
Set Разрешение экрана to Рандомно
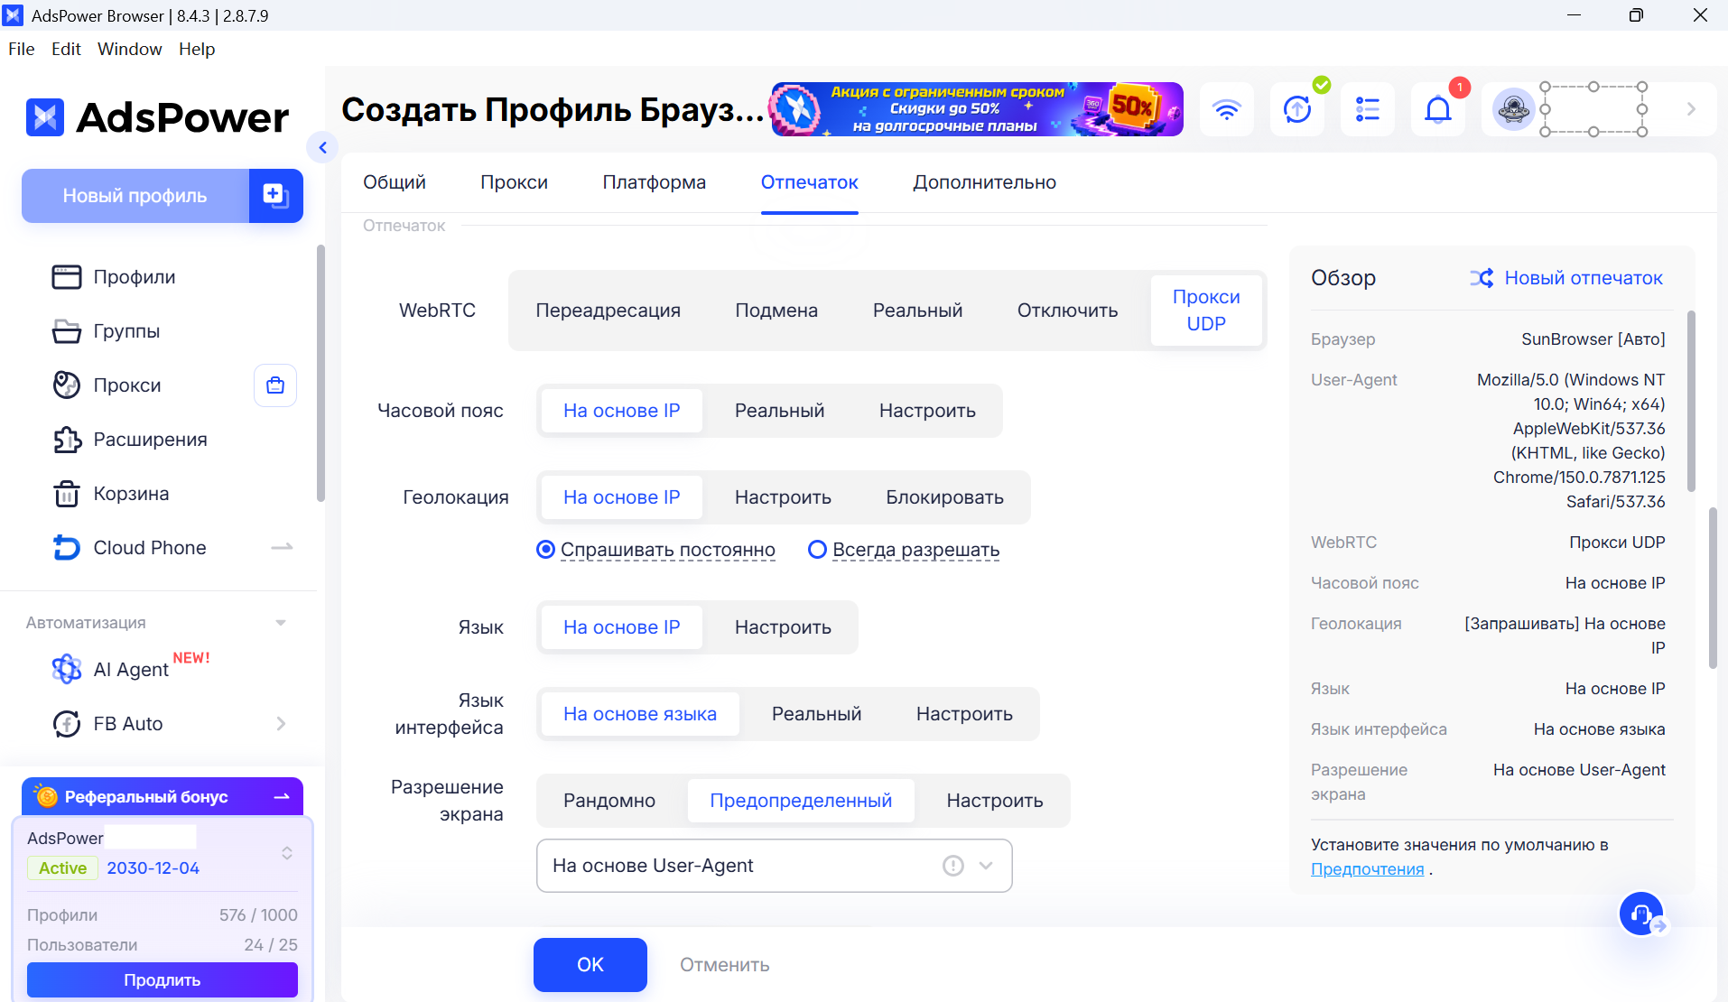(x=609, y=801)
